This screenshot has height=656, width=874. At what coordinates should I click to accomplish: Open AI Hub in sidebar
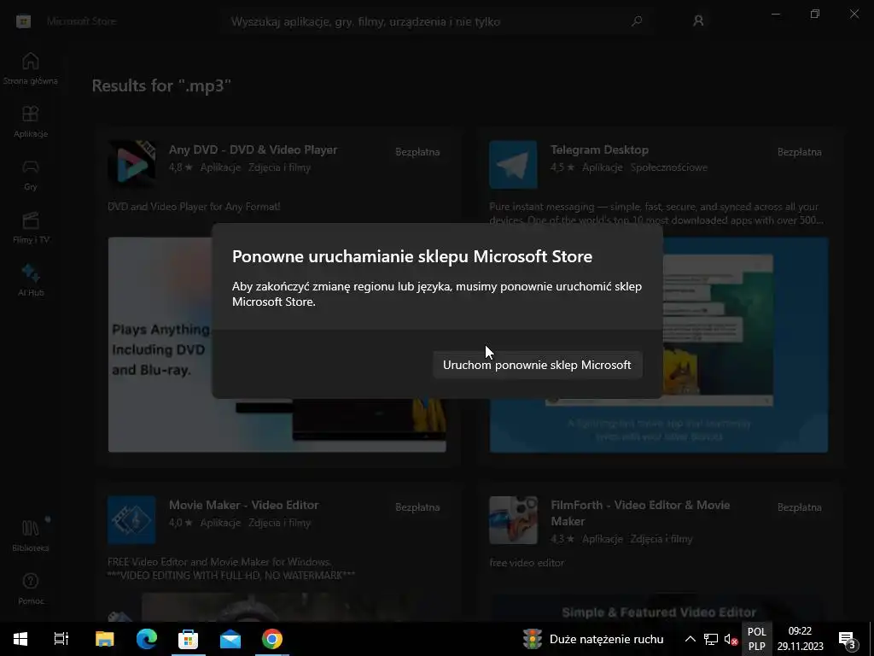31,281
